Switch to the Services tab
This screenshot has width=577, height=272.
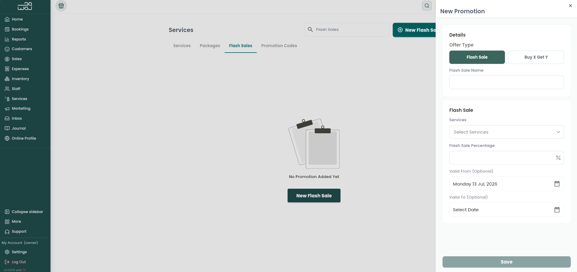coord(182,46)
